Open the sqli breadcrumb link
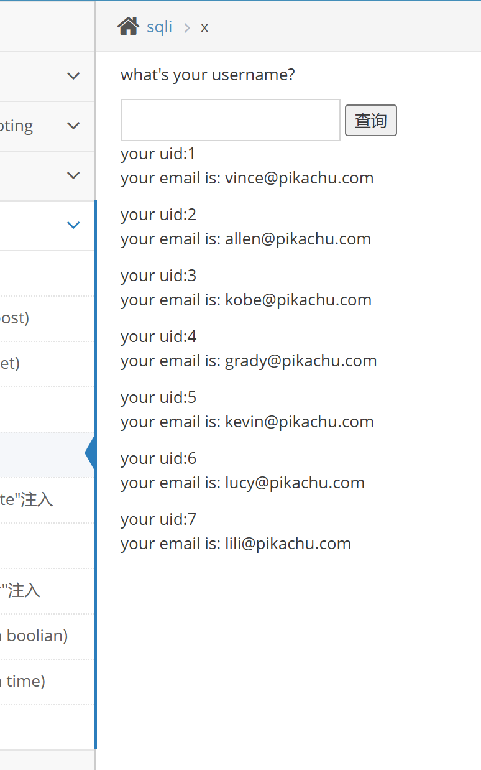This screenshot has height=770, width=481. [x=159, y=27]
